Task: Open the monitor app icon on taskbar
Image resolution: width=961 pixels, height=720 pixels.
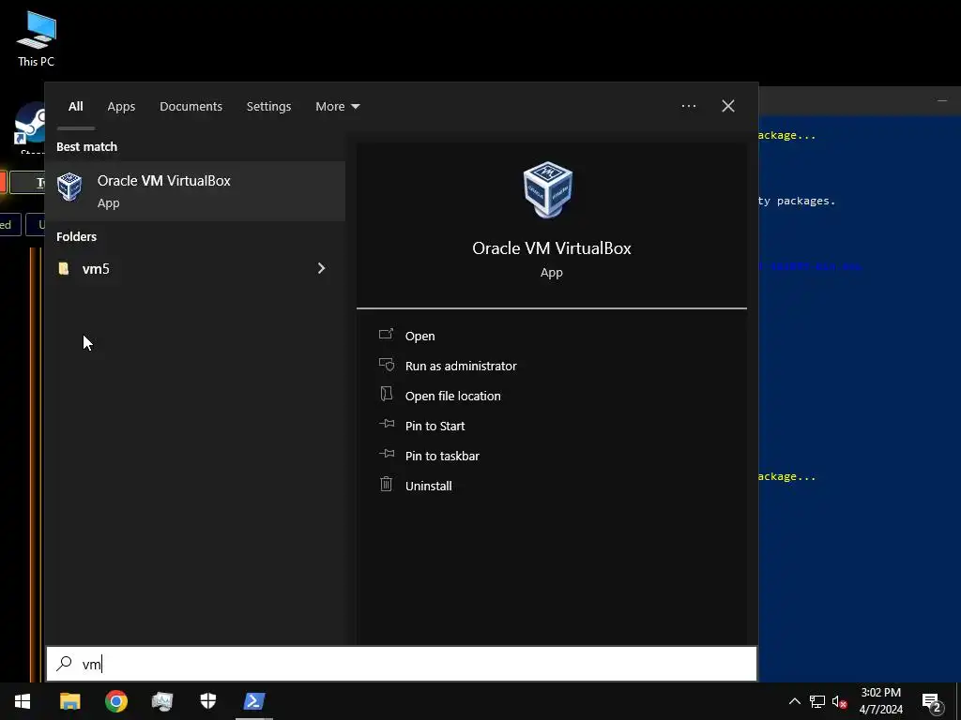Action: point(162,701)
